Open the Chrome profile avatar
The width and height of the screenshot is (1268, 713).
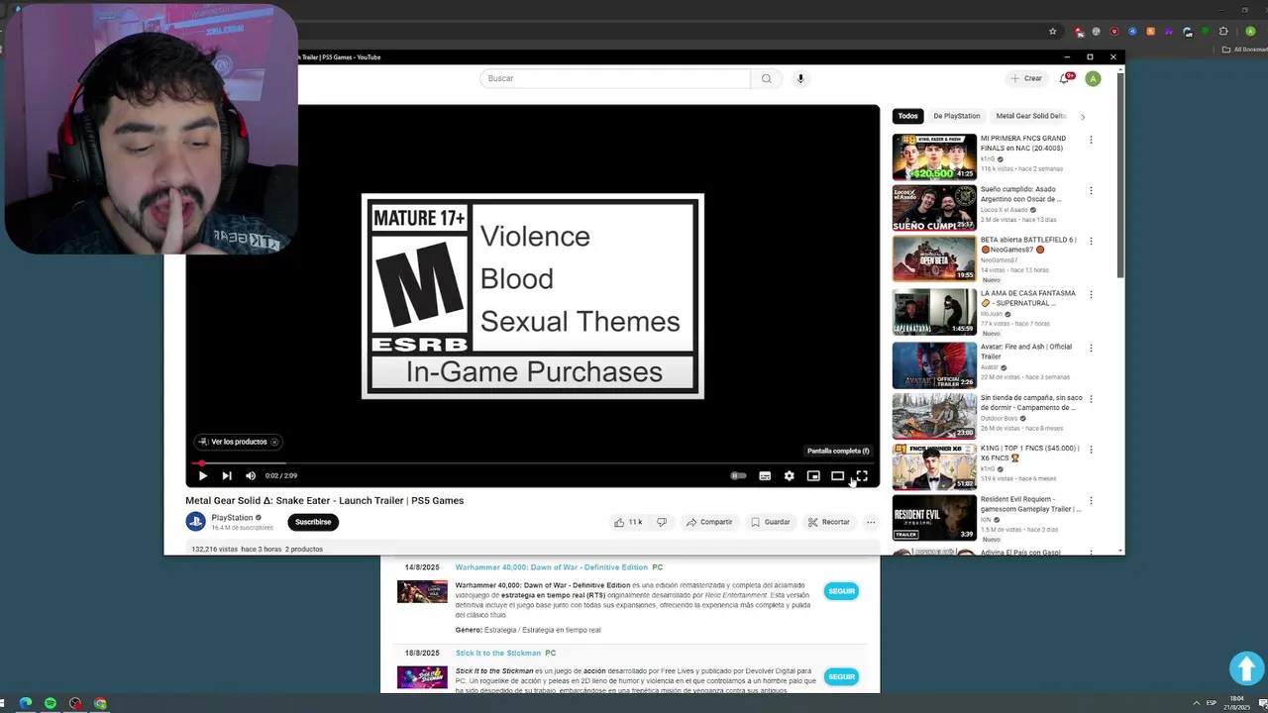pos(1250,32)
